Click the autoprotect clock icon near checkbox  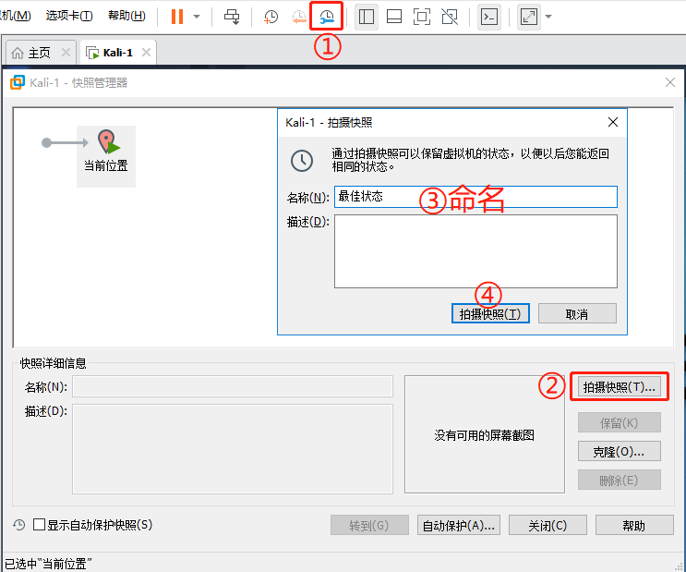click(18, 525)
